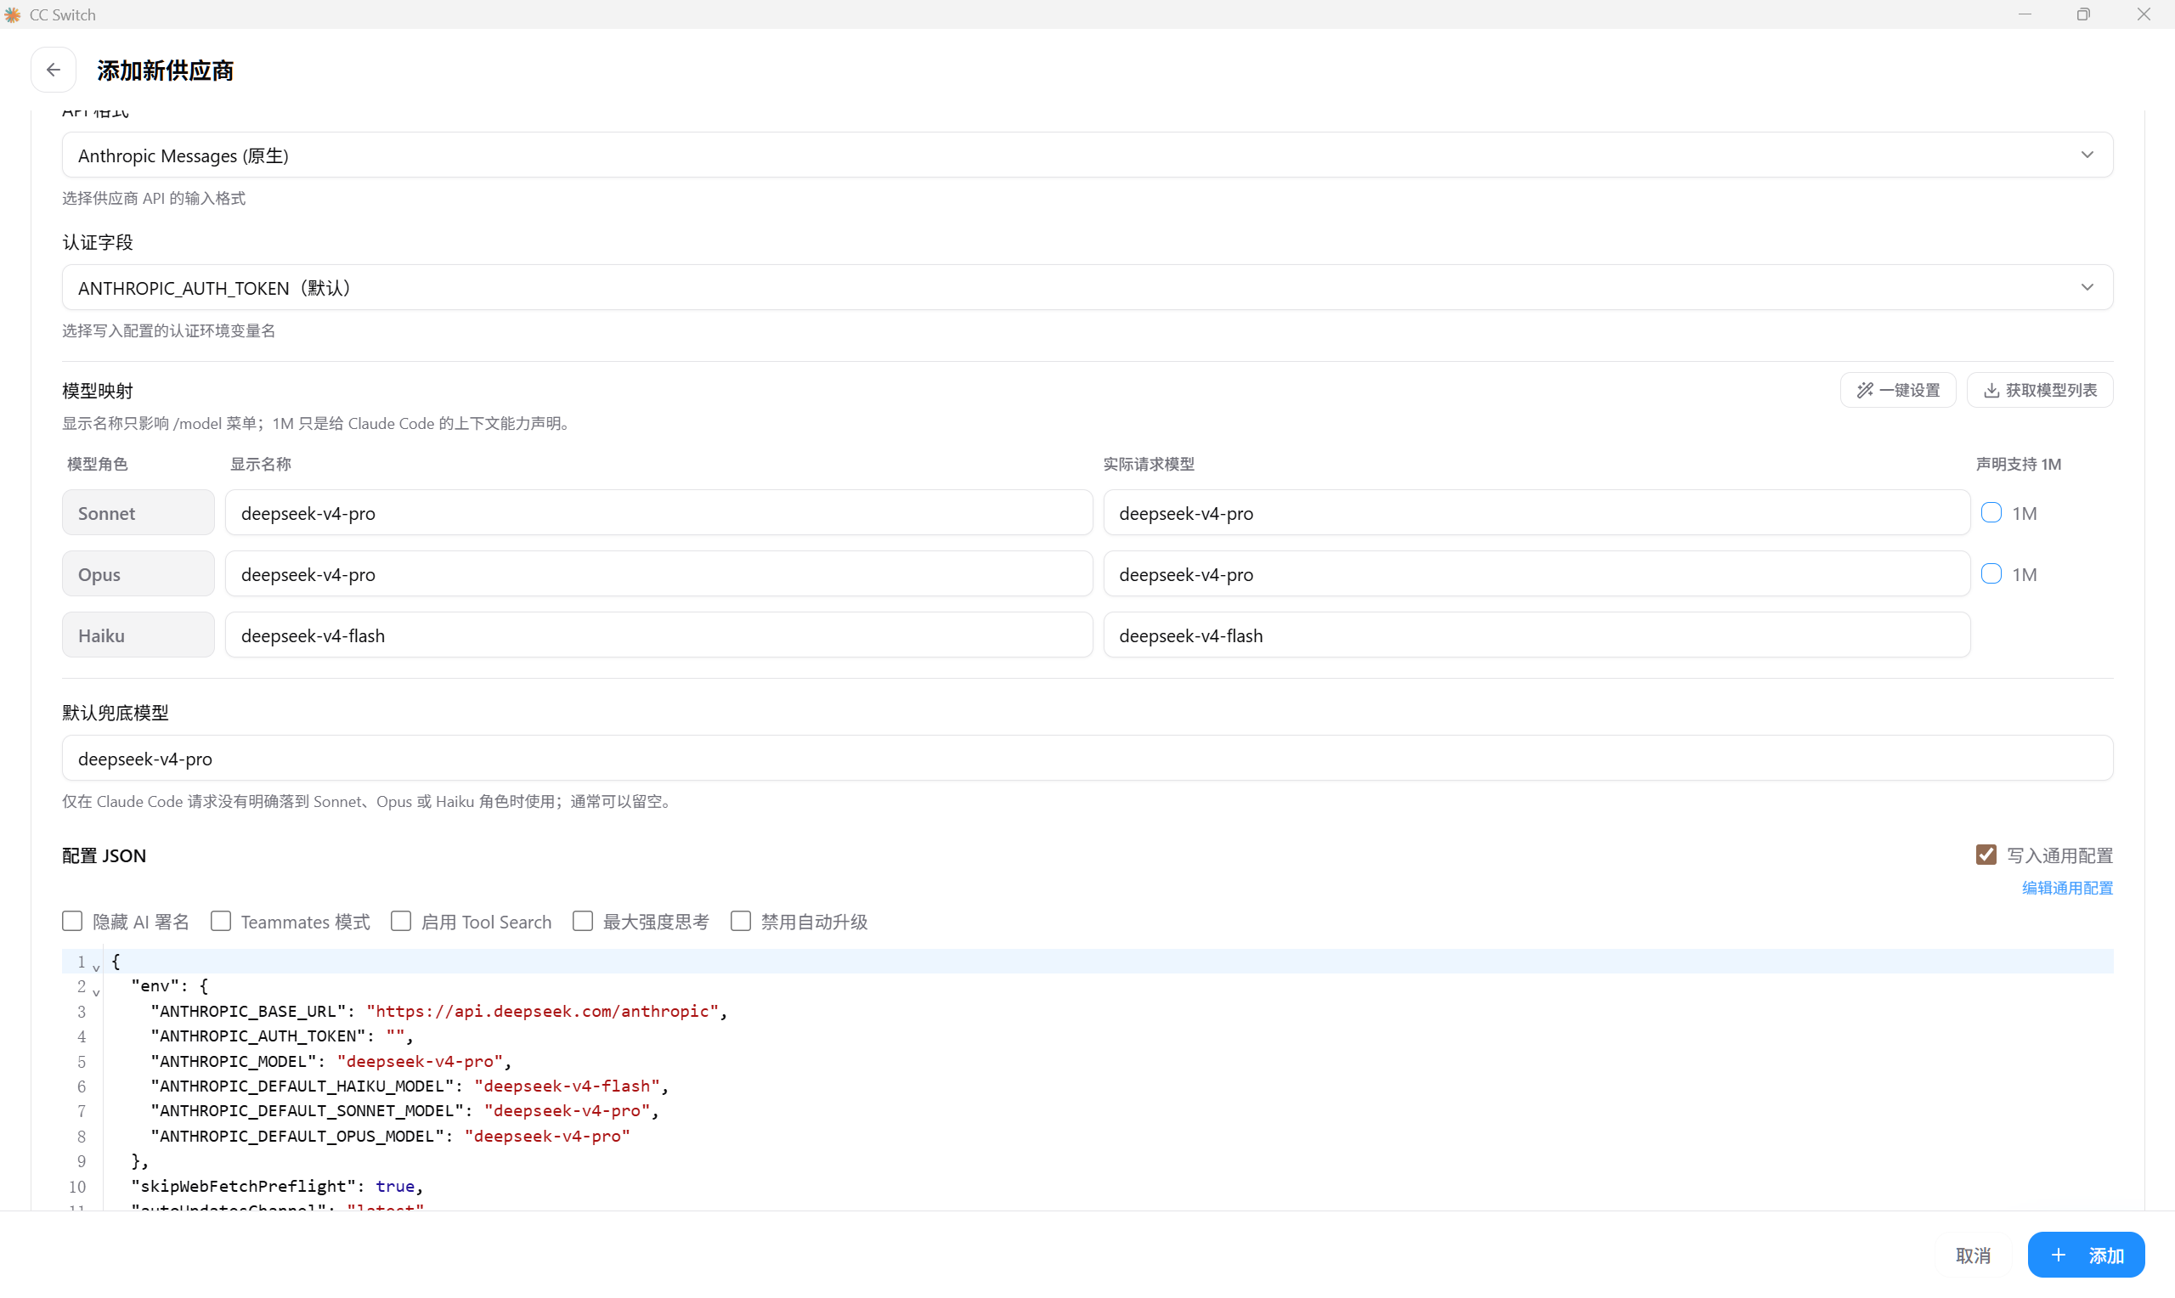Enable 1M support for Sonnet
The height and width of the screenshot is (1298, 2175).
pos(1991,512)
